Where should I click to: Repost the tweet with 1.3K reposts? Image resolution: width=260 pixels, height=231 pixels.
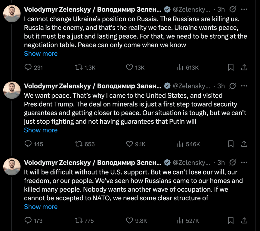[78, 67]
